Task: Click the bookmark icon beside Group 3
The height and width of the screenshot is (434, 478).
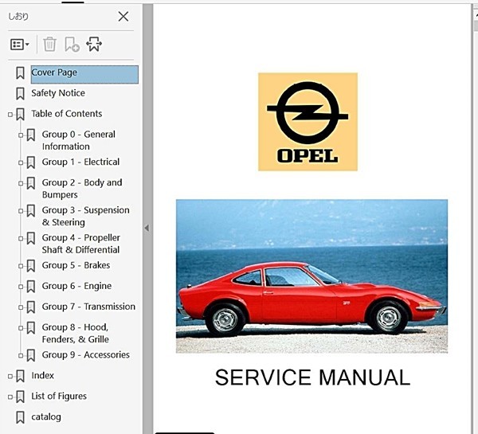Action: [x=31, y=211]
